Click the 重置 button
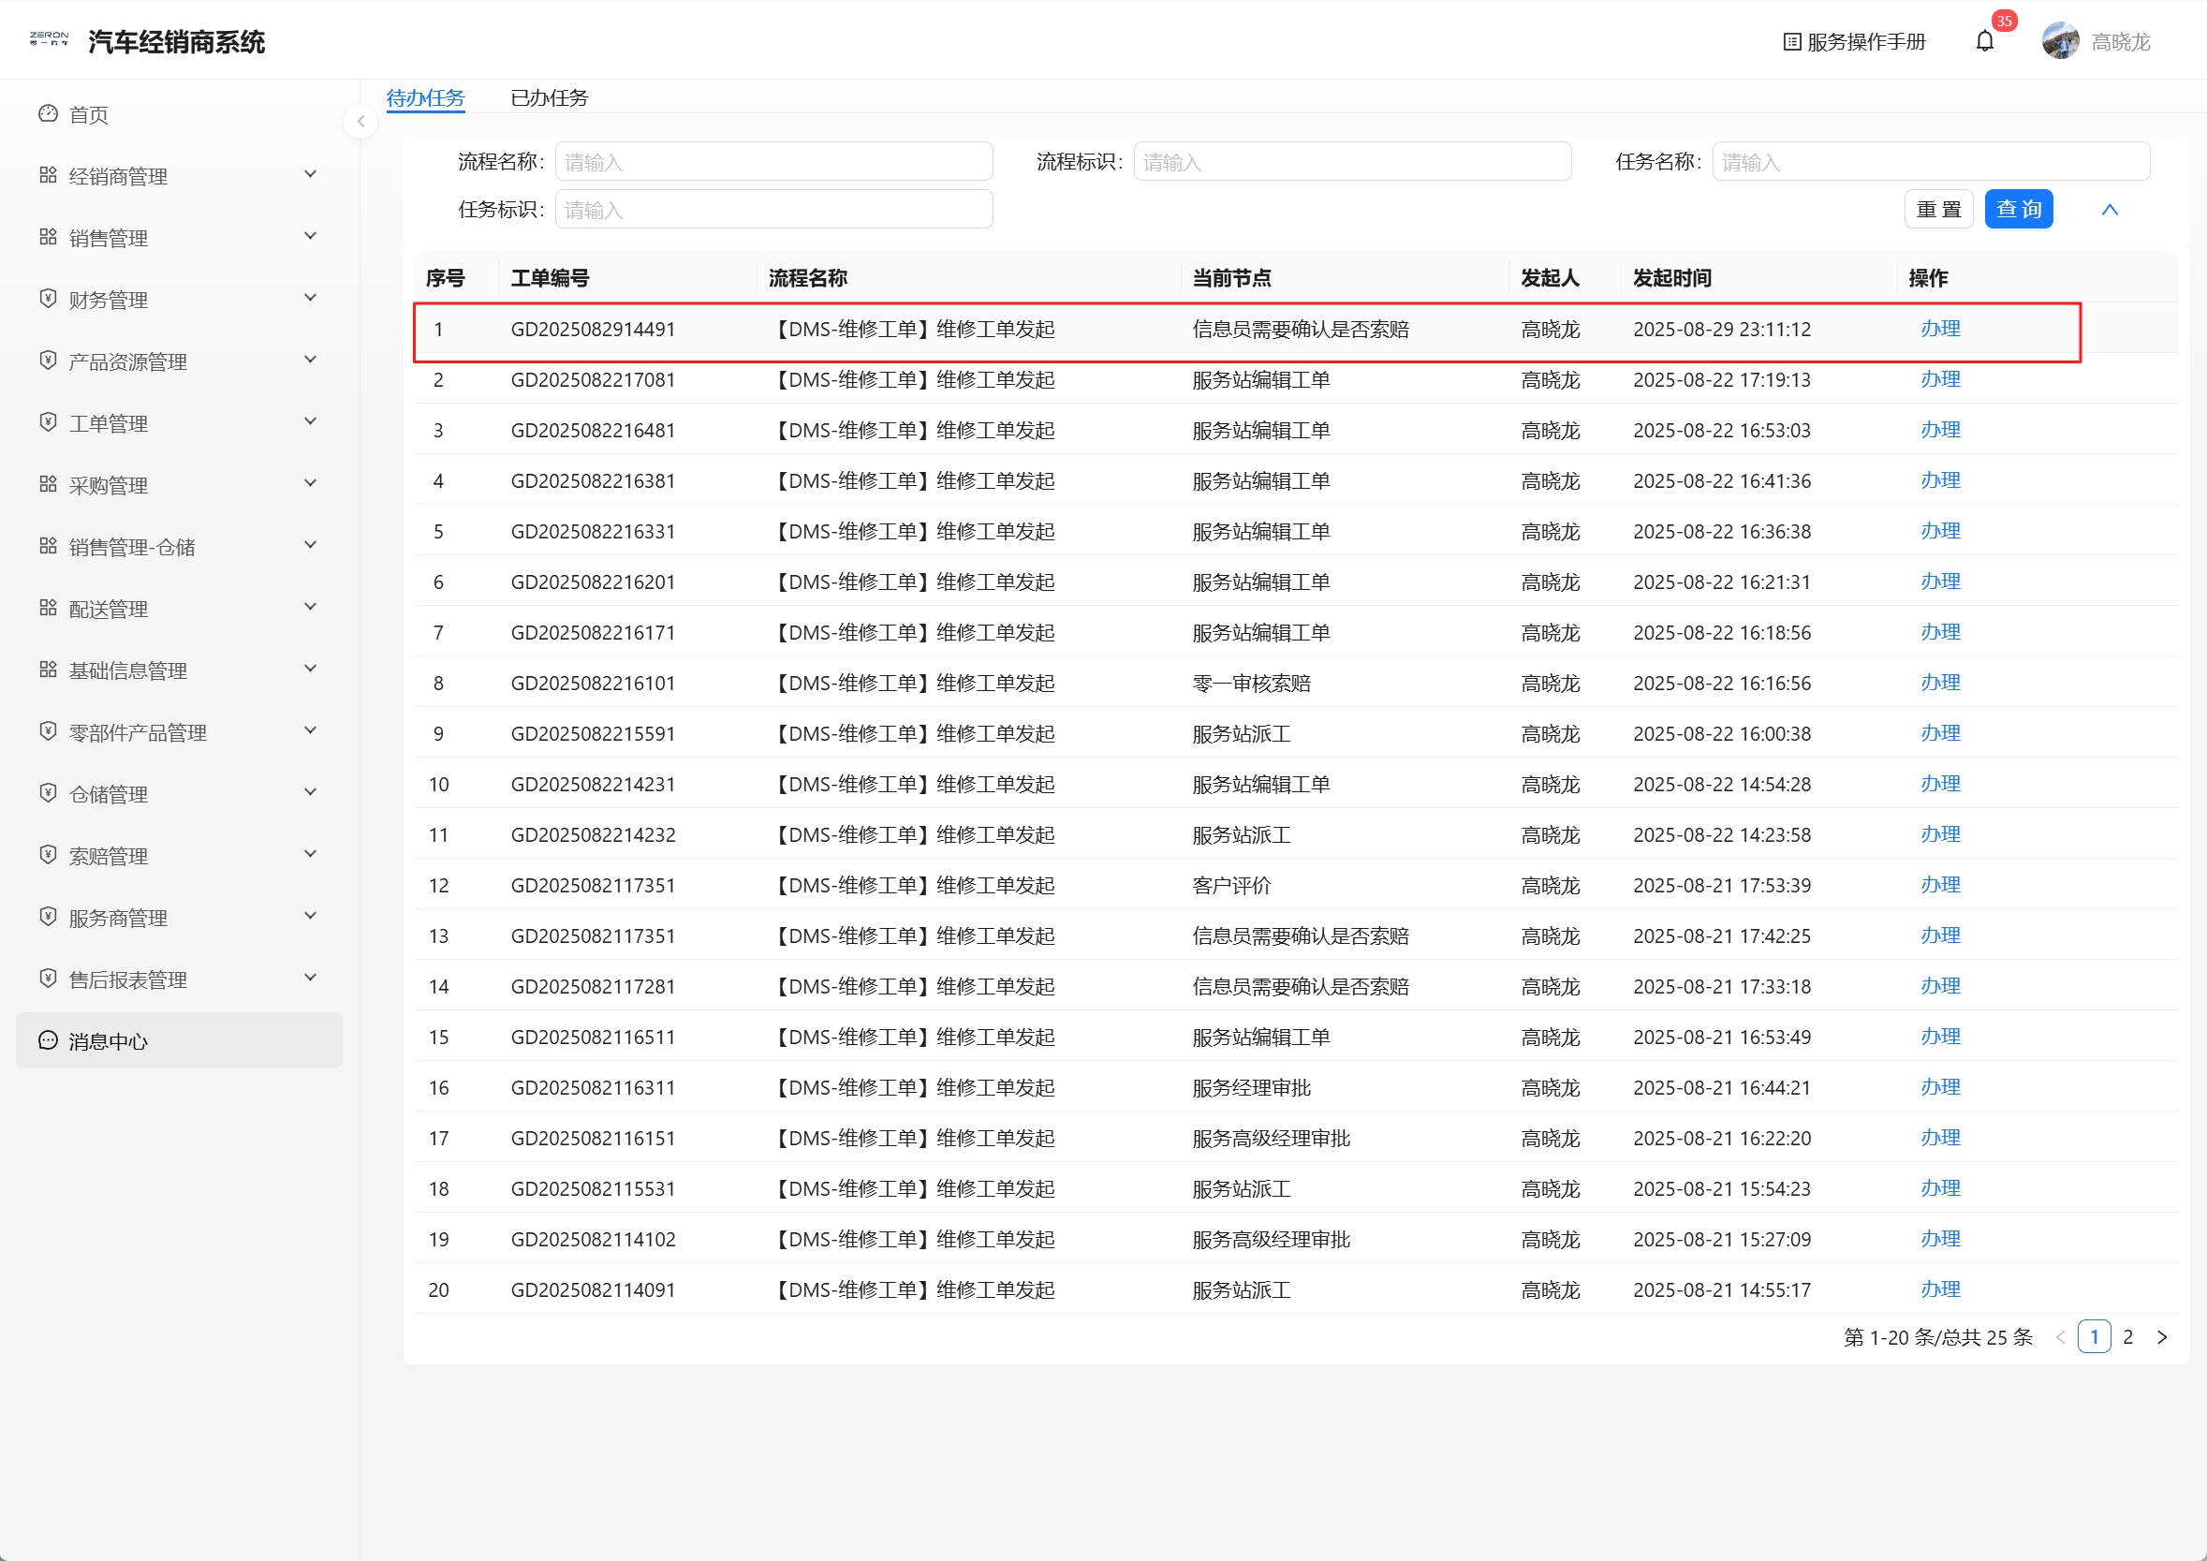Viewport: 2207px width, 1561px height. pos(1939,210)
